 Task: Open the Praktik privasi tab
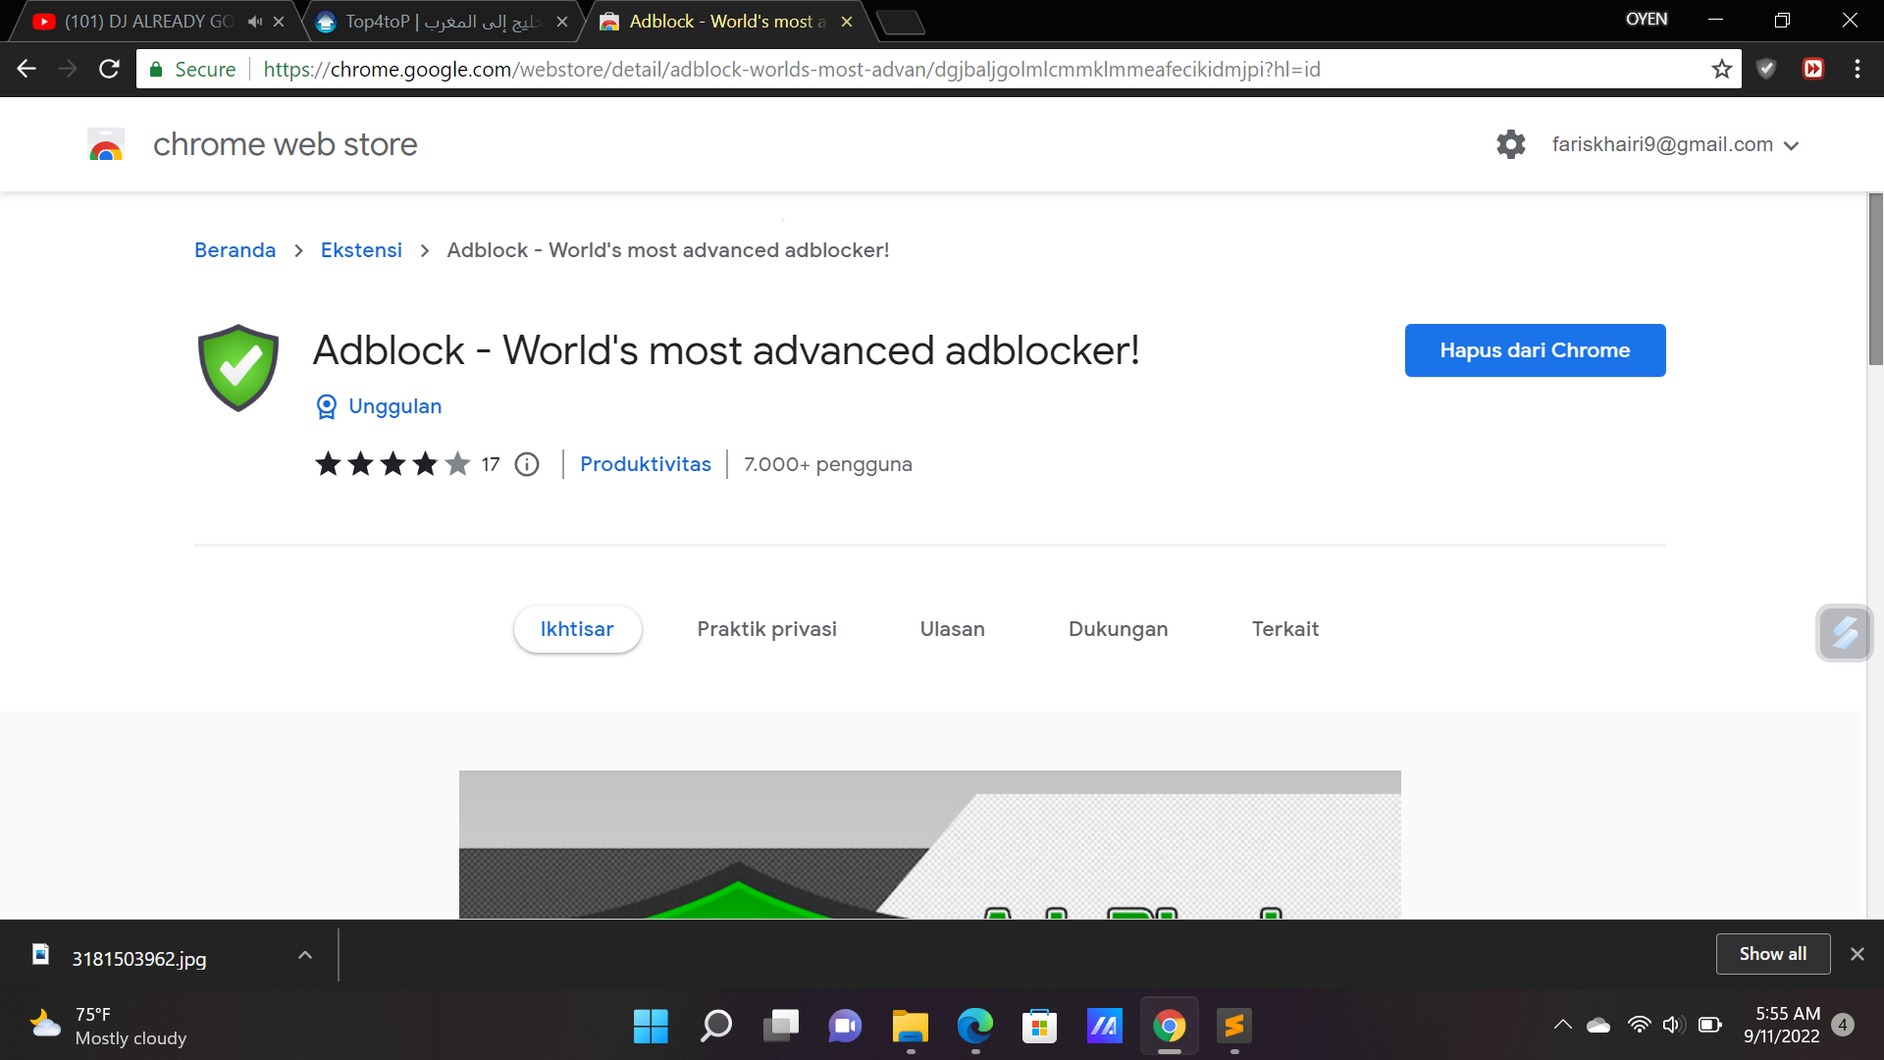[766, 629]
